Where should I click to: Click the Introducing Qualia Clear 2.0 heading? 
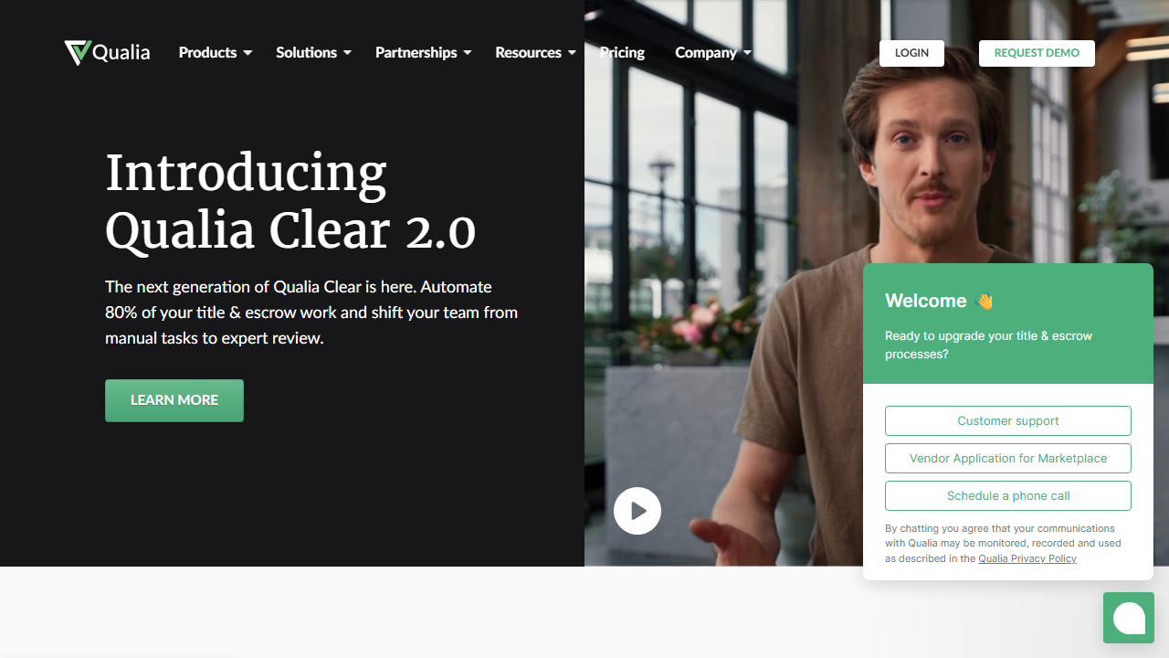click(290, 201)
